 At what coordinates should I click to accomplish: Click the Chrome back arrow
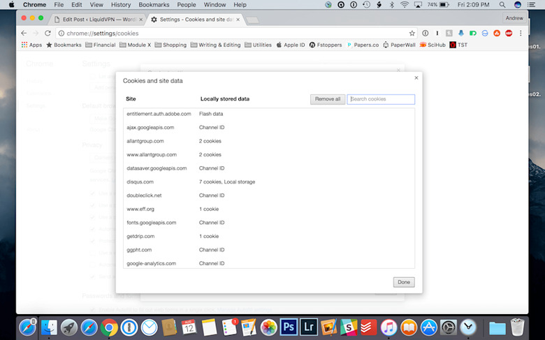coord(24,34)
